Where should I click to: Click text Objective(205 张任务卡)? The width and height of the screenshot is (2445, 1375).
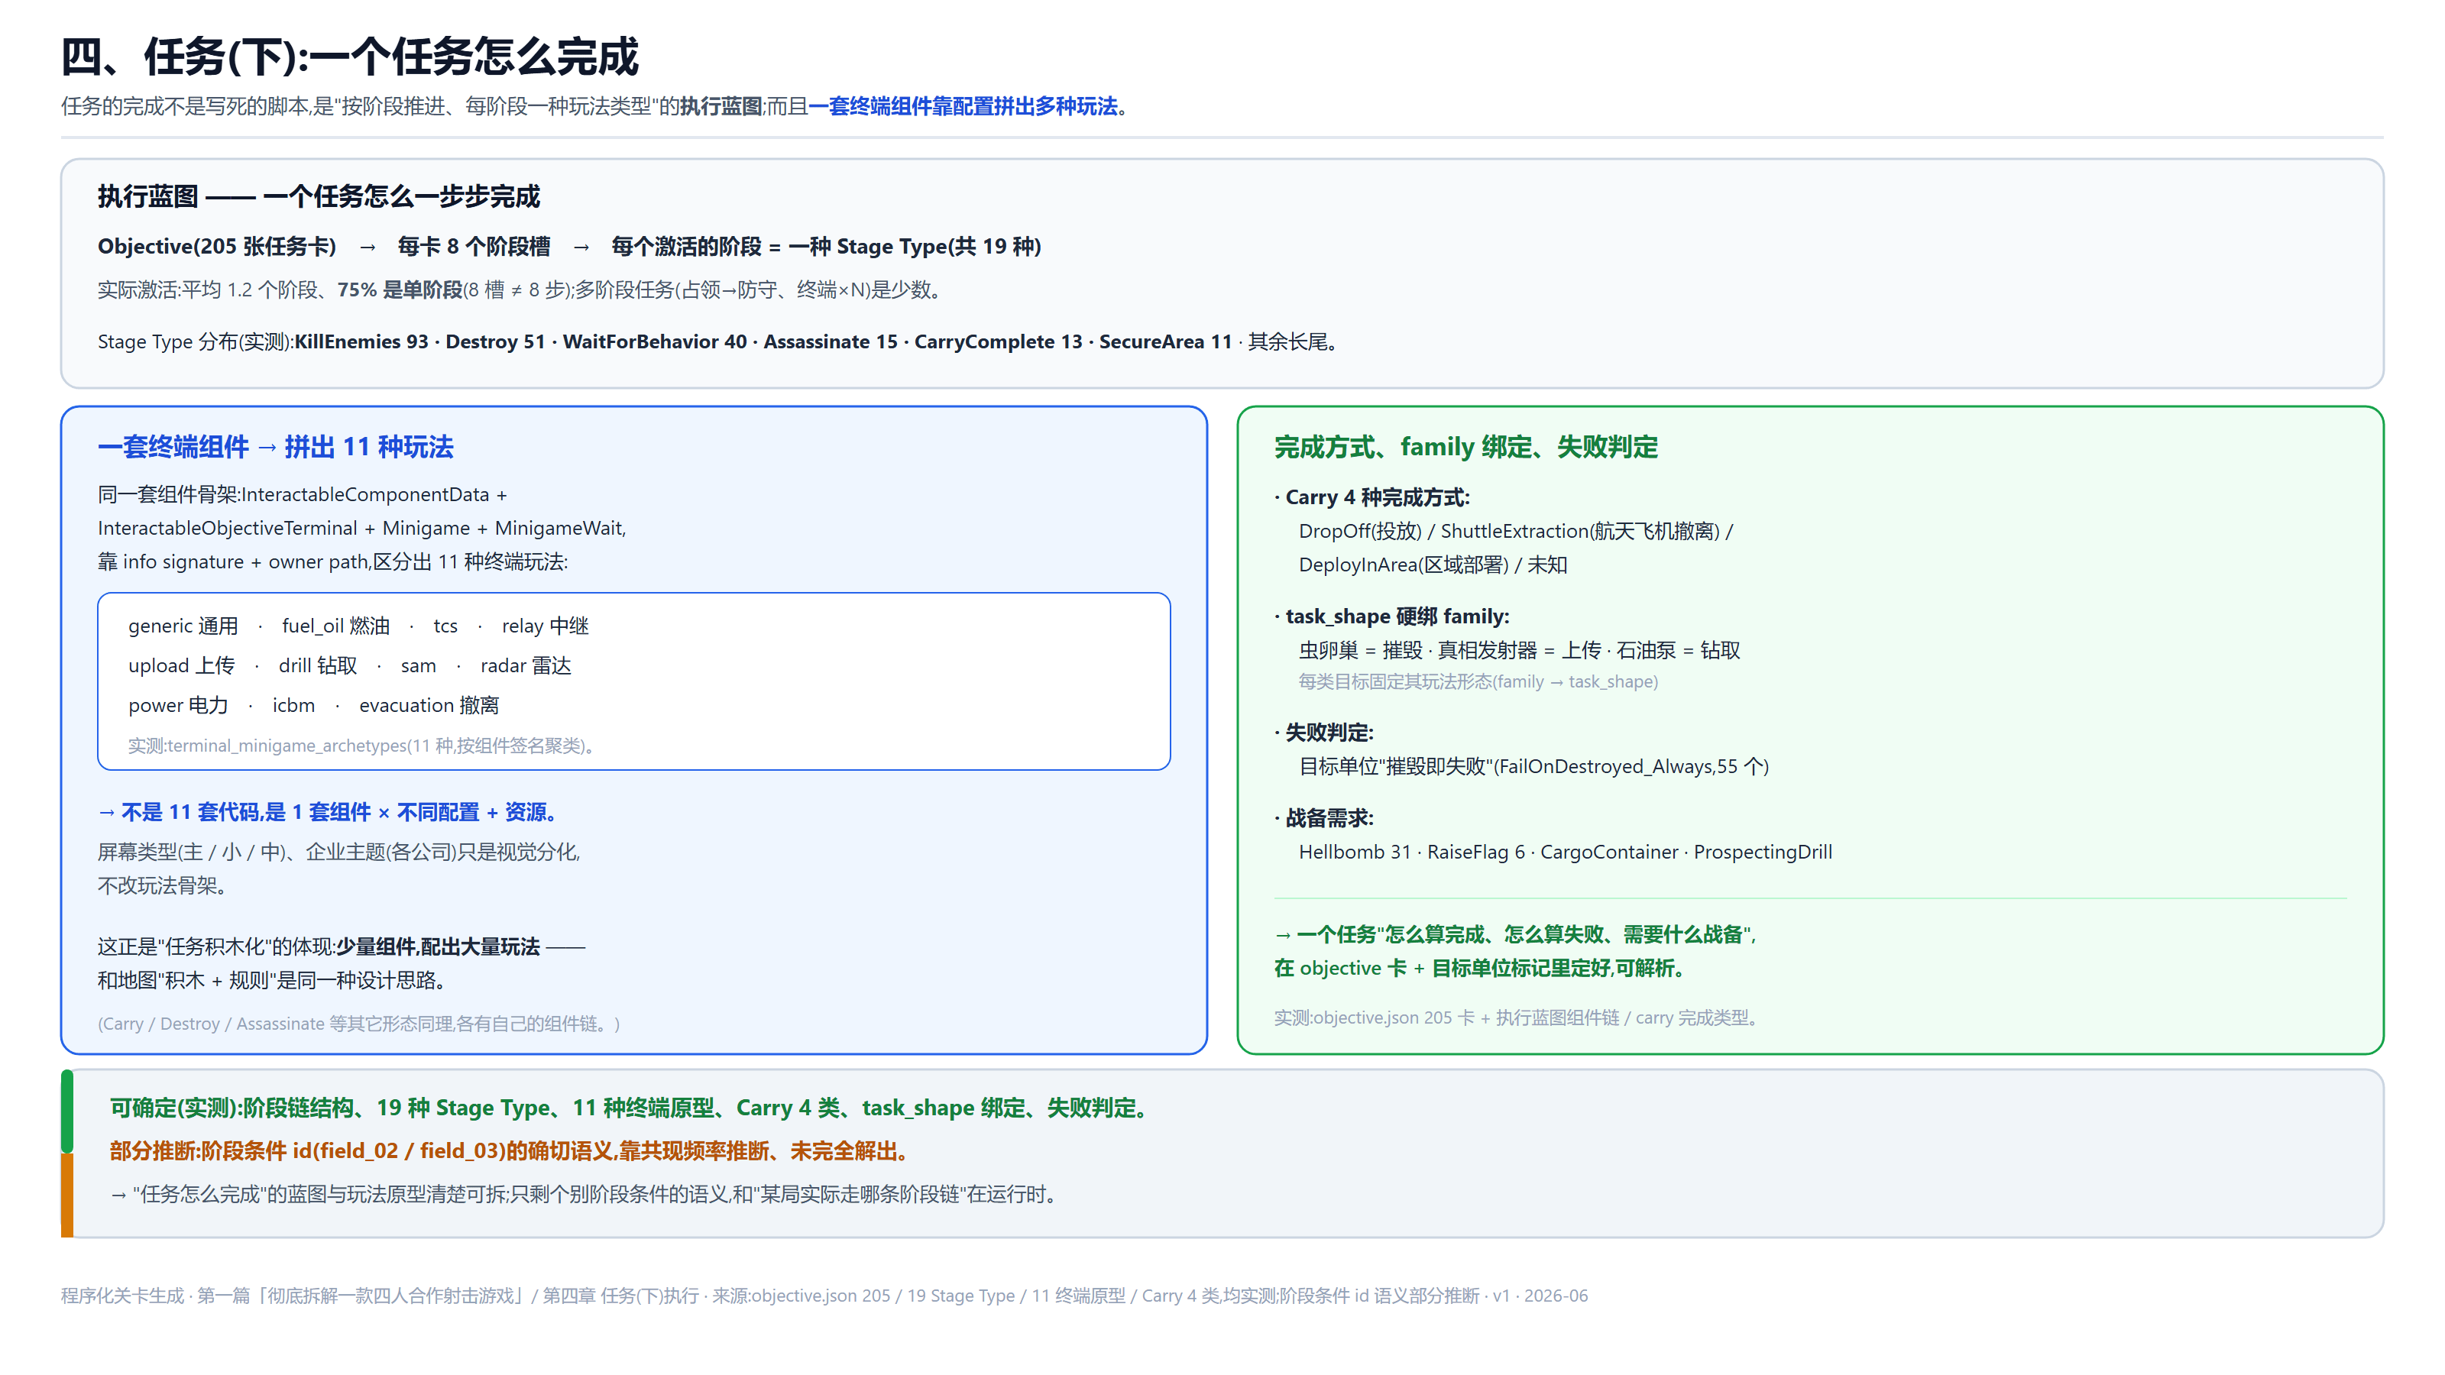pyautogui.click(x=216, y=247)
